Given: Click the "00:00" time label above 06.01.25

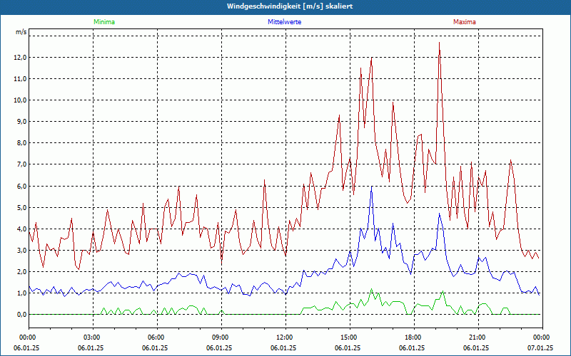Looking at the screenshot, I should (26, 337).
